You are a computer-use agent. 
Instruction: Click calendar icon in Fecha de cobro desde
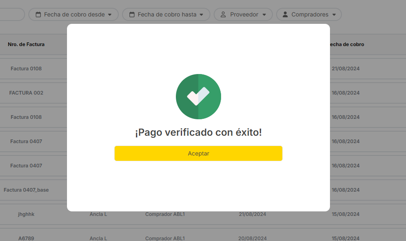click(38, 14)
